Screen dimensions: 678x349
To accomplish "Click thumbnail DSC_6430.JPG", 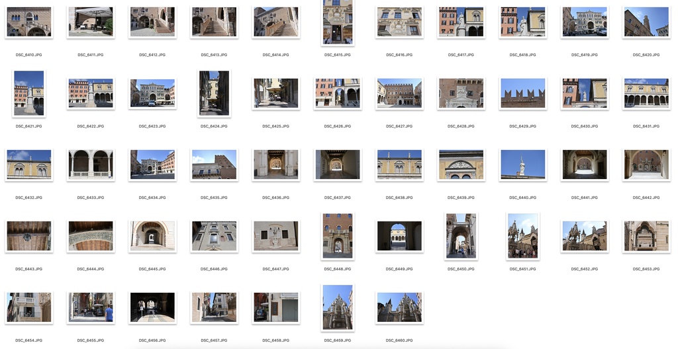I will 585,93.
